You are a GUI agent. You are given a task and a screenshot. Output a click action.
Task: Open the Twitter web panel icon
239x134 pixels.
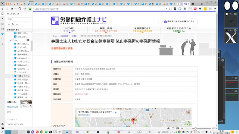pos(3,34)
